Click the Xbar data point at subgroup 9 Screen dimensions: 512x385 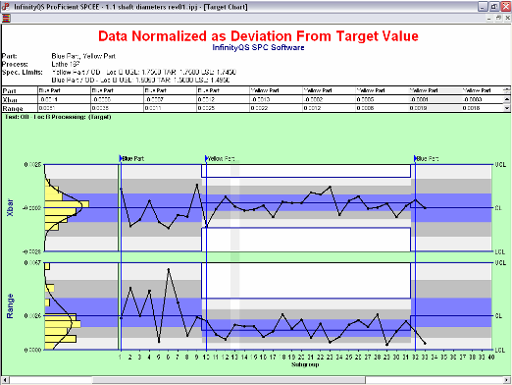(x=197, y=185)
